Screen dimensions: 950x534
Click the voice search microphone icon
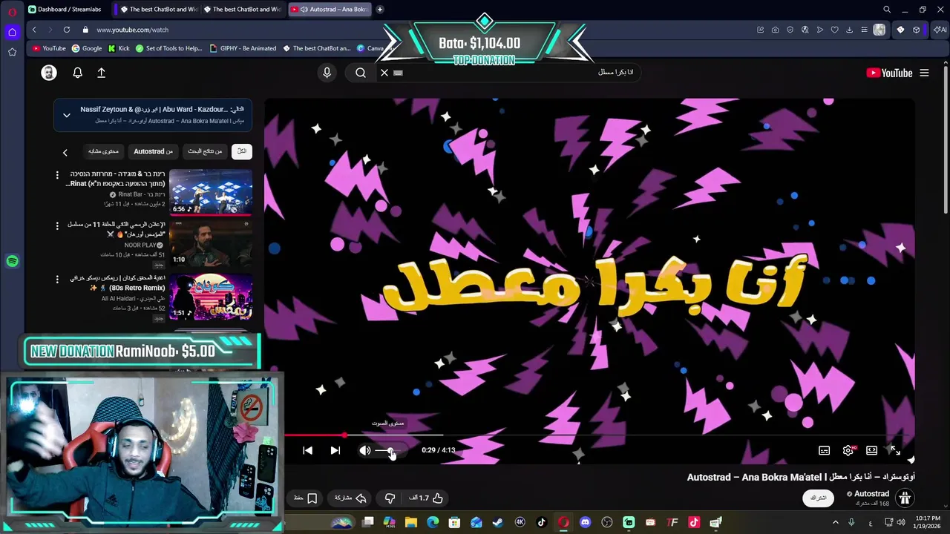[327, 73]
